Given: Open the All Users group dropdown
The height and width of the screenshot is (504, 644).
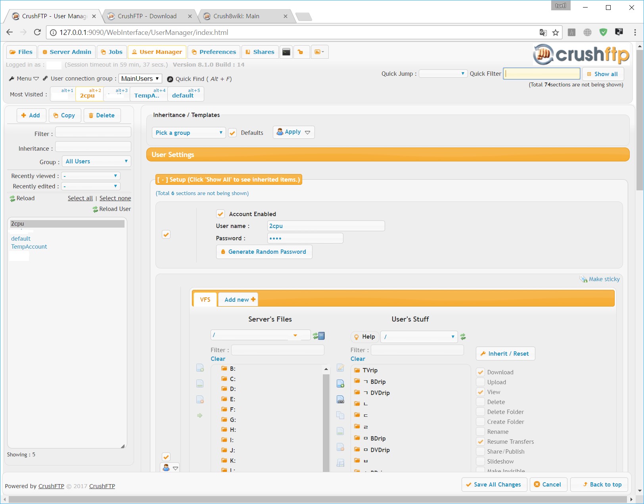Looking at the screenshot, I should (x=96, y=161).
